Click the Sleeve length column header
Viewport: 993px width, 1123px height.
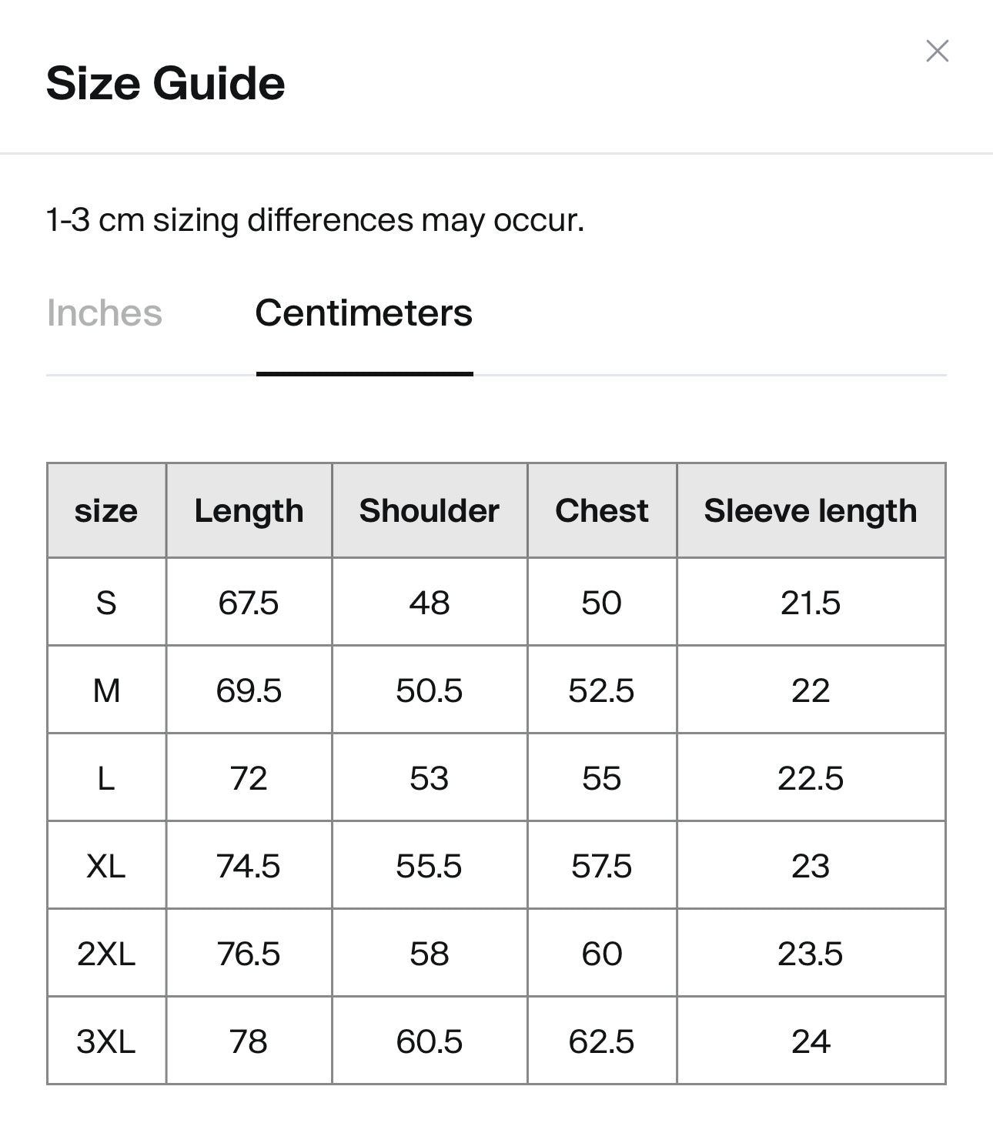point(811,510)
